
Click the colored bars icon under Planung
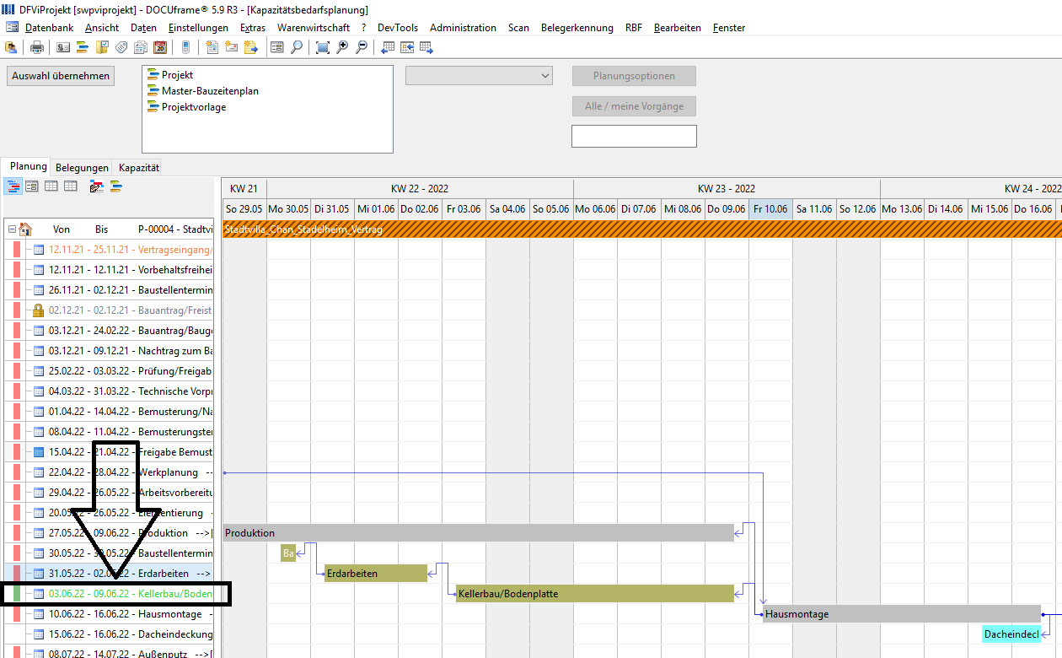[x=115, y=186]
